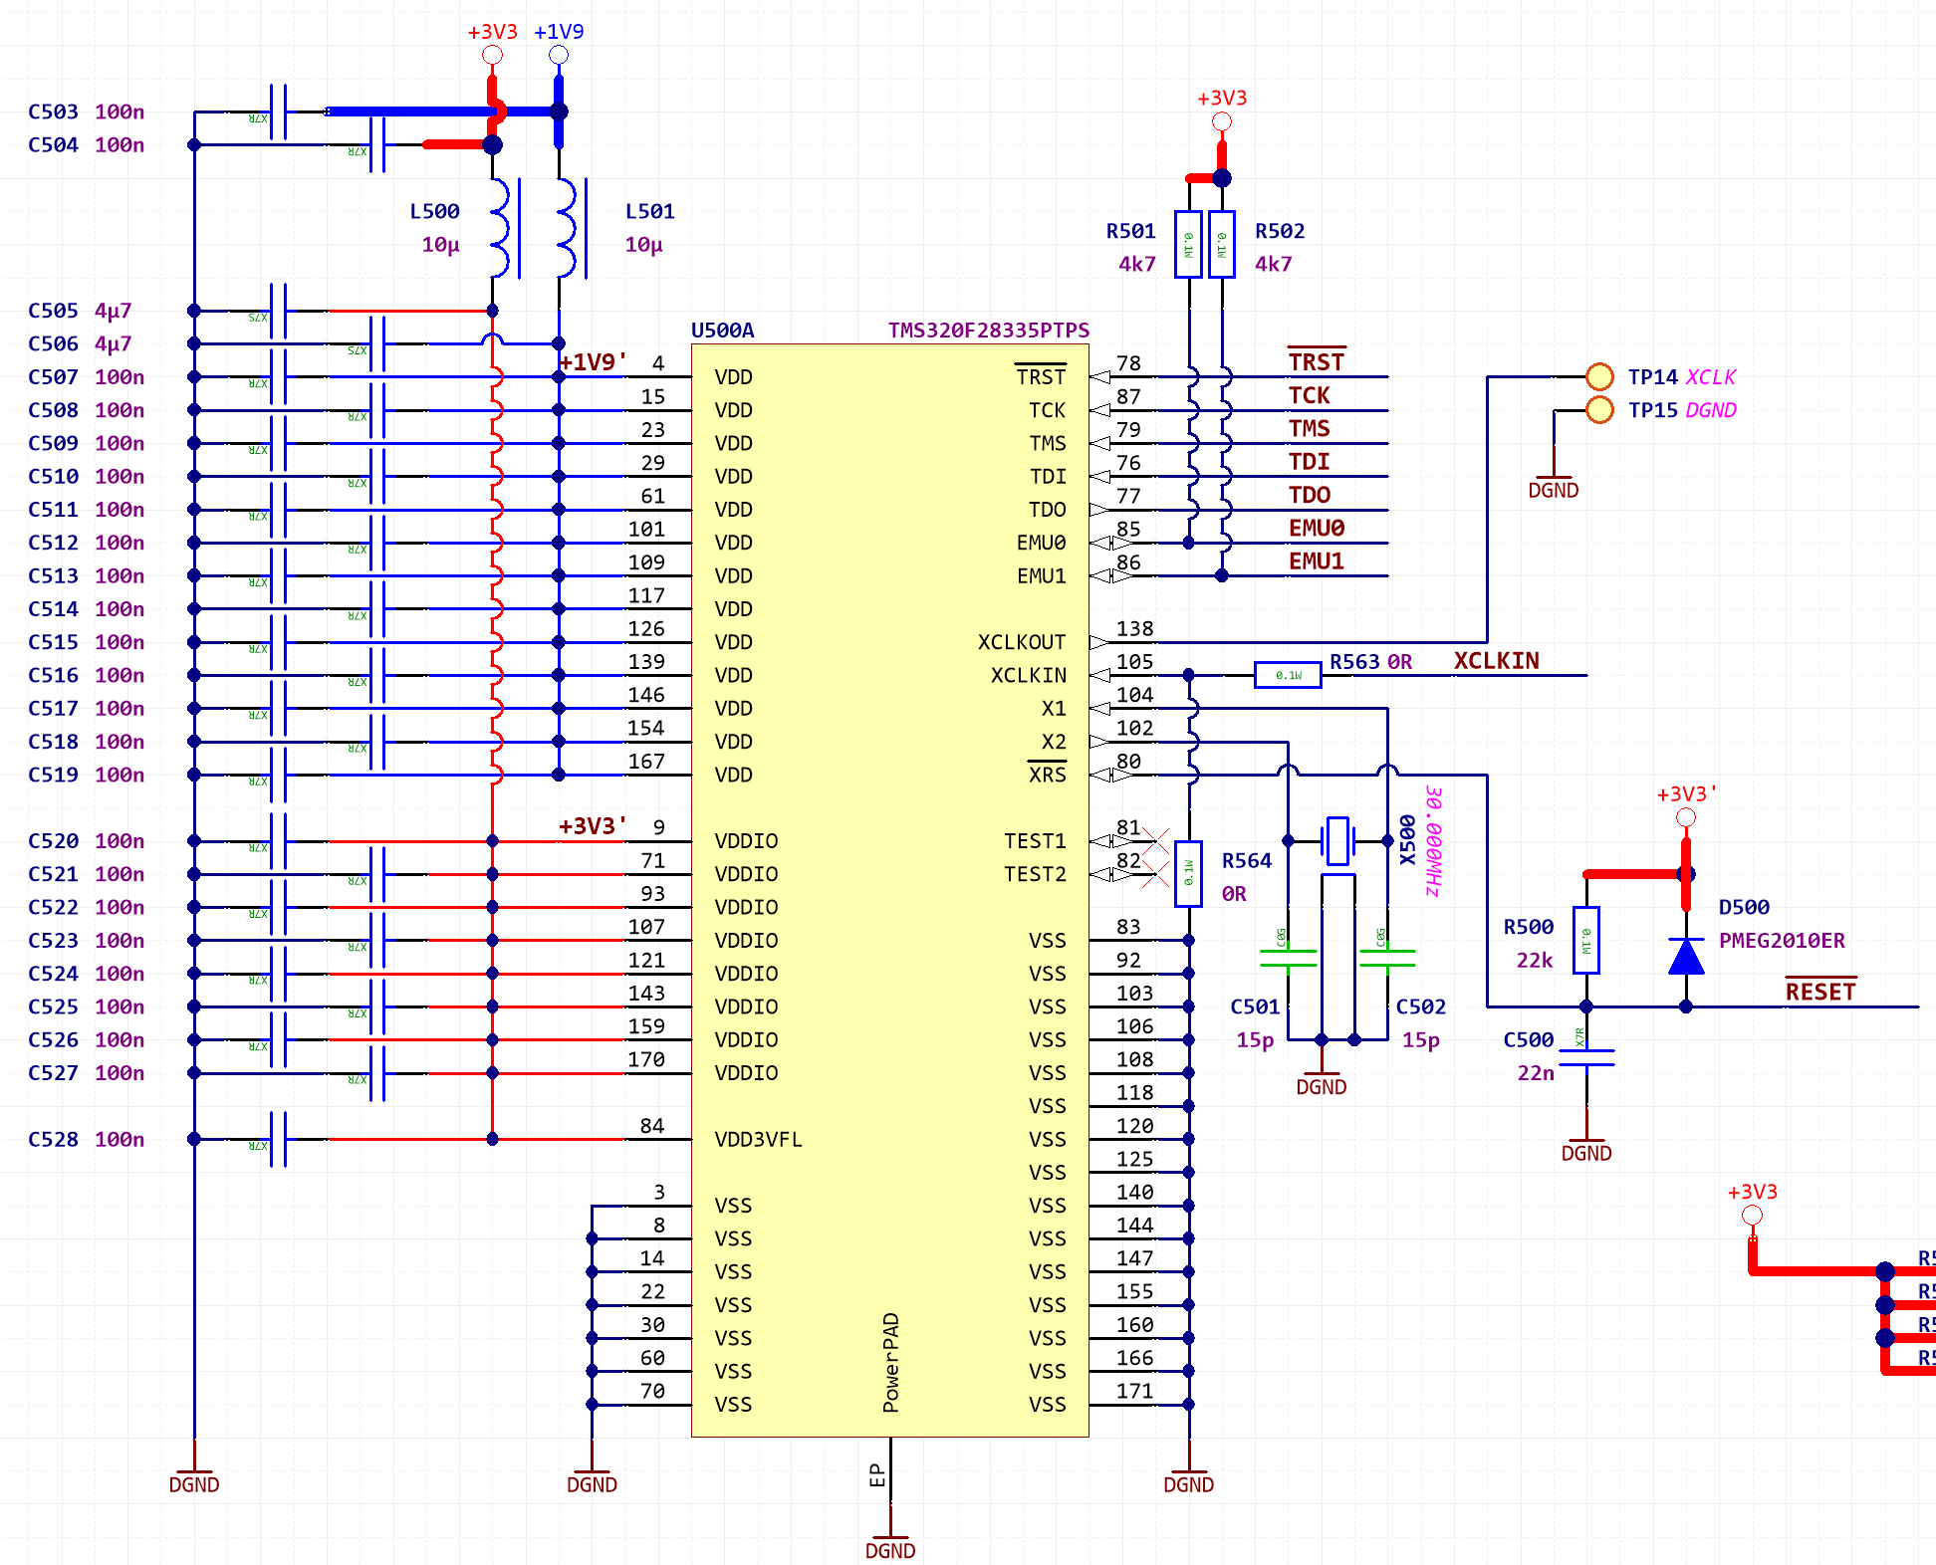Click the TMS net label

tap(1310, 428)
